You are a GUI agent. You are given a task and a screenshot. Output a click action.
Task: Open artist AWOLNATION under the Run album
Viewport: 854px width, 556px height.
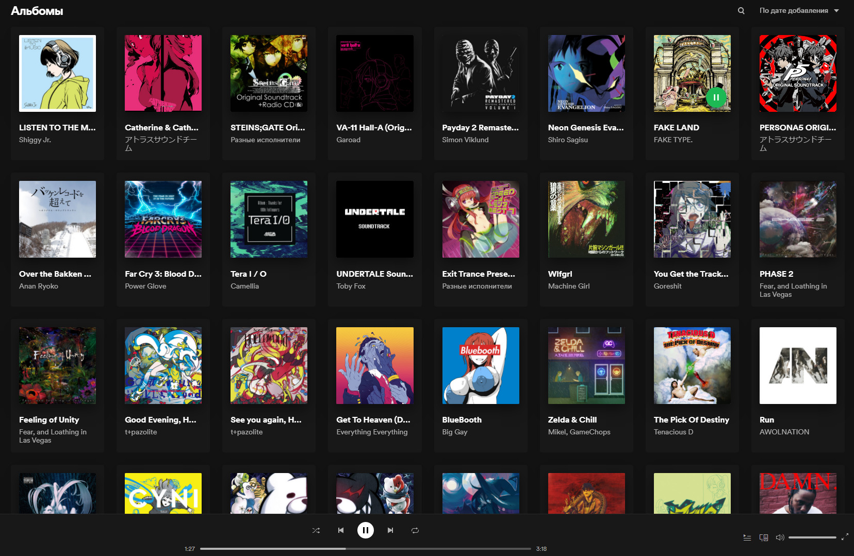click(784, 432)
